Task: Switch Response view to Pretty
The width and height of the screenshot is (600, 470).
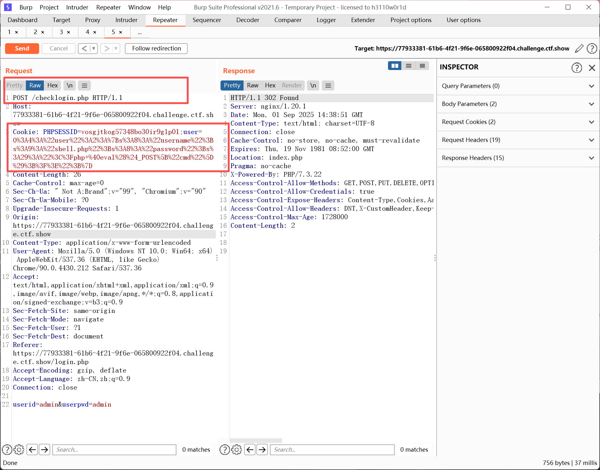Action: click(232, 85)
